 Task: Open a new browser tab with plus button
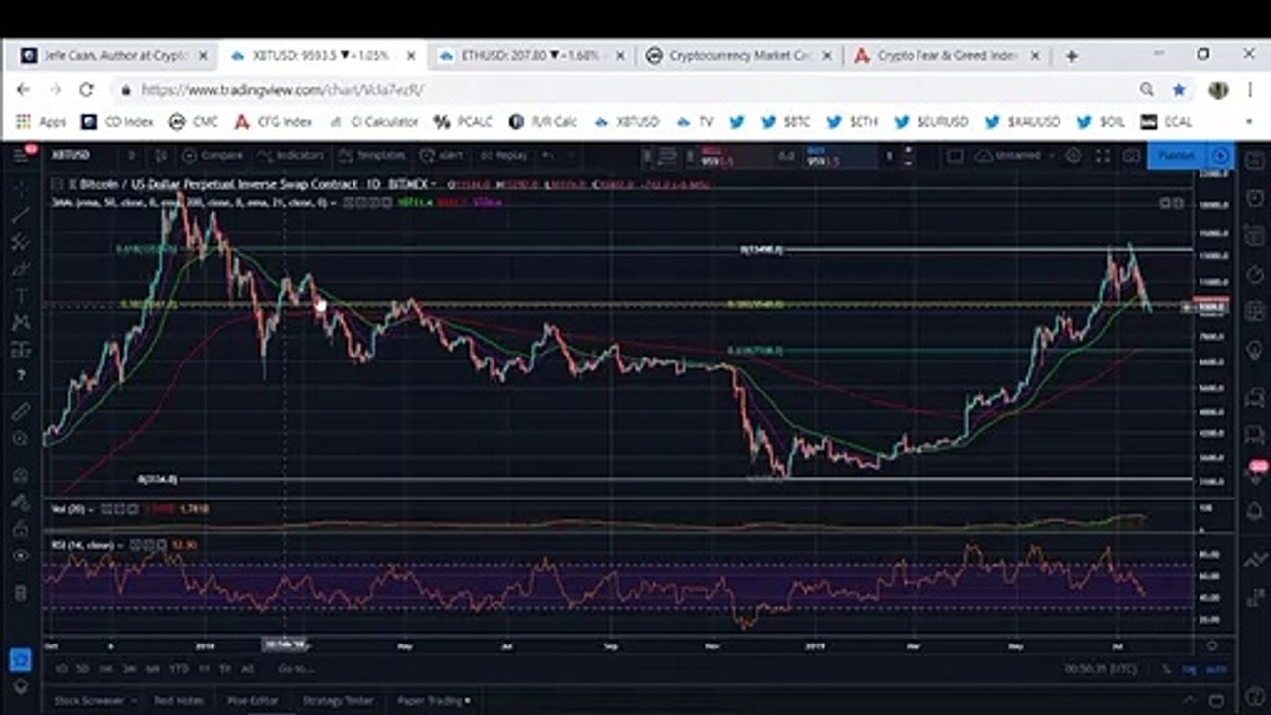coord(1071,56)
